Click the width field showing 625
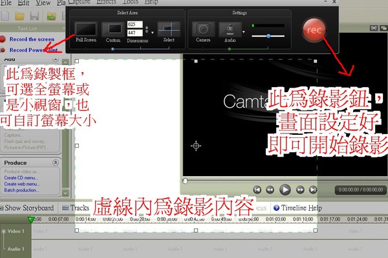The width and height of the screenshot is (388, 258). coord(135,25)
